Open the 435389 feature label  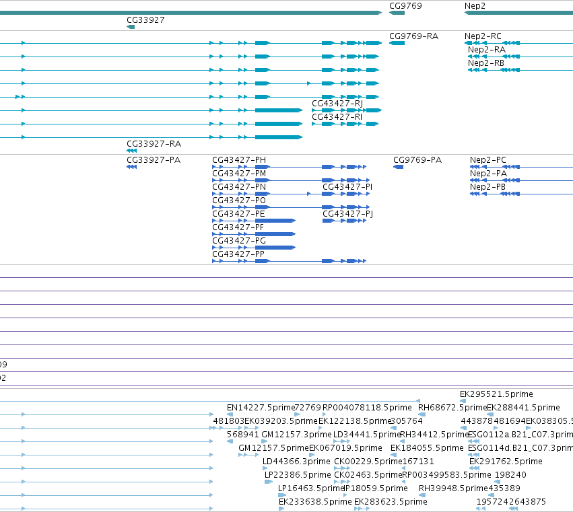click(x=504, y=488)
